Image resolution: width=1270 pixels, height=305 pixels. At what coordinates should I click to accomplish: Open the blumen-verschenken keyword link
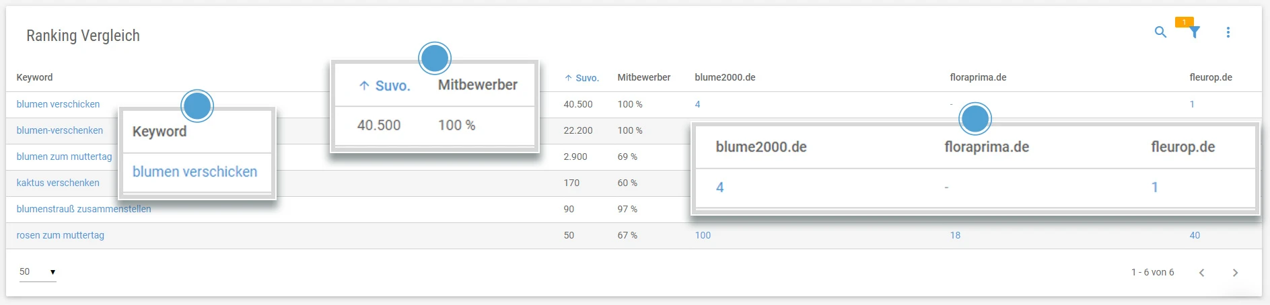[60, 130]
